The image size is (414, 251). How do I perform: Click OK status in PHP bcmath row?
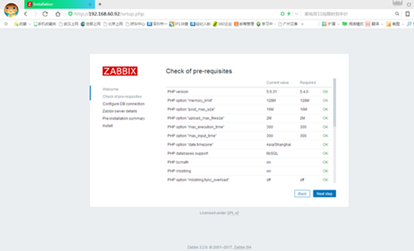[325, 162]
